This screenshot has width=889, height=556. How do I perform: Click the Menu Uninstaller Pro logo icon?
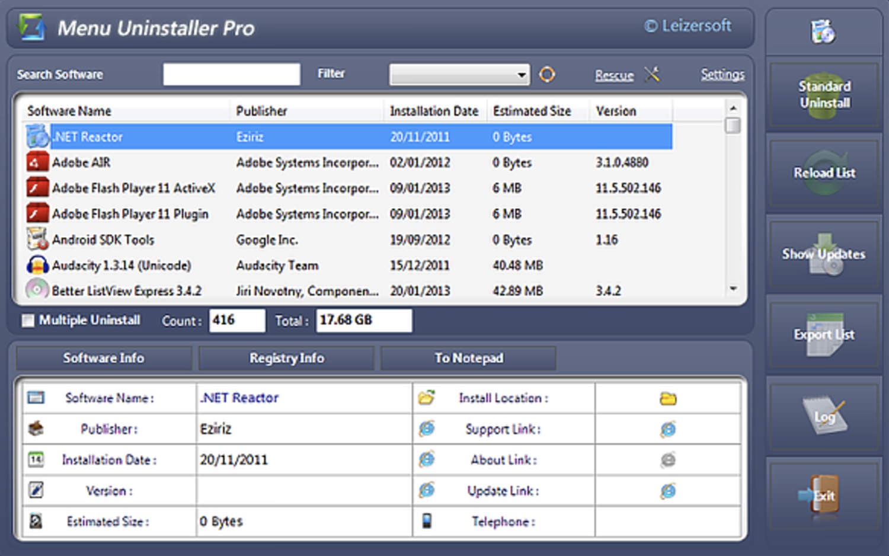pos(31,27)
